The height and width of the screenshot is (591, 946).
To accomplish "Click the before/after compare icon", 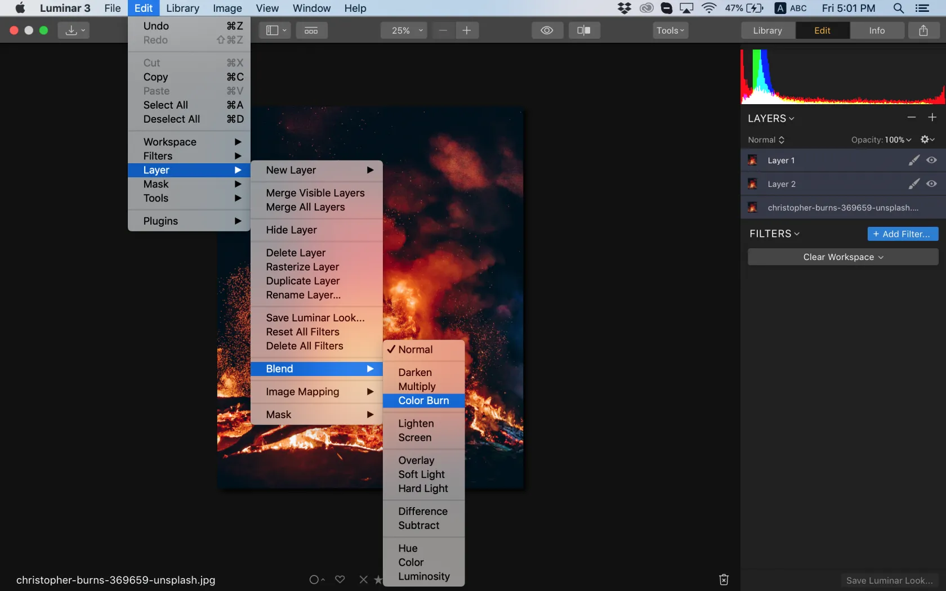I will 584,30.
